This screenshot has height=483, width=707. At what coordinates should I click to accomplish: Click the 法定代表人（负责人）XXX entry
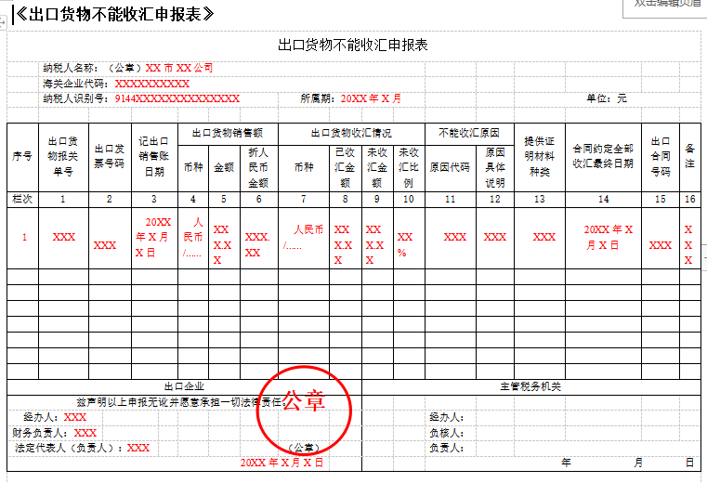137,447
